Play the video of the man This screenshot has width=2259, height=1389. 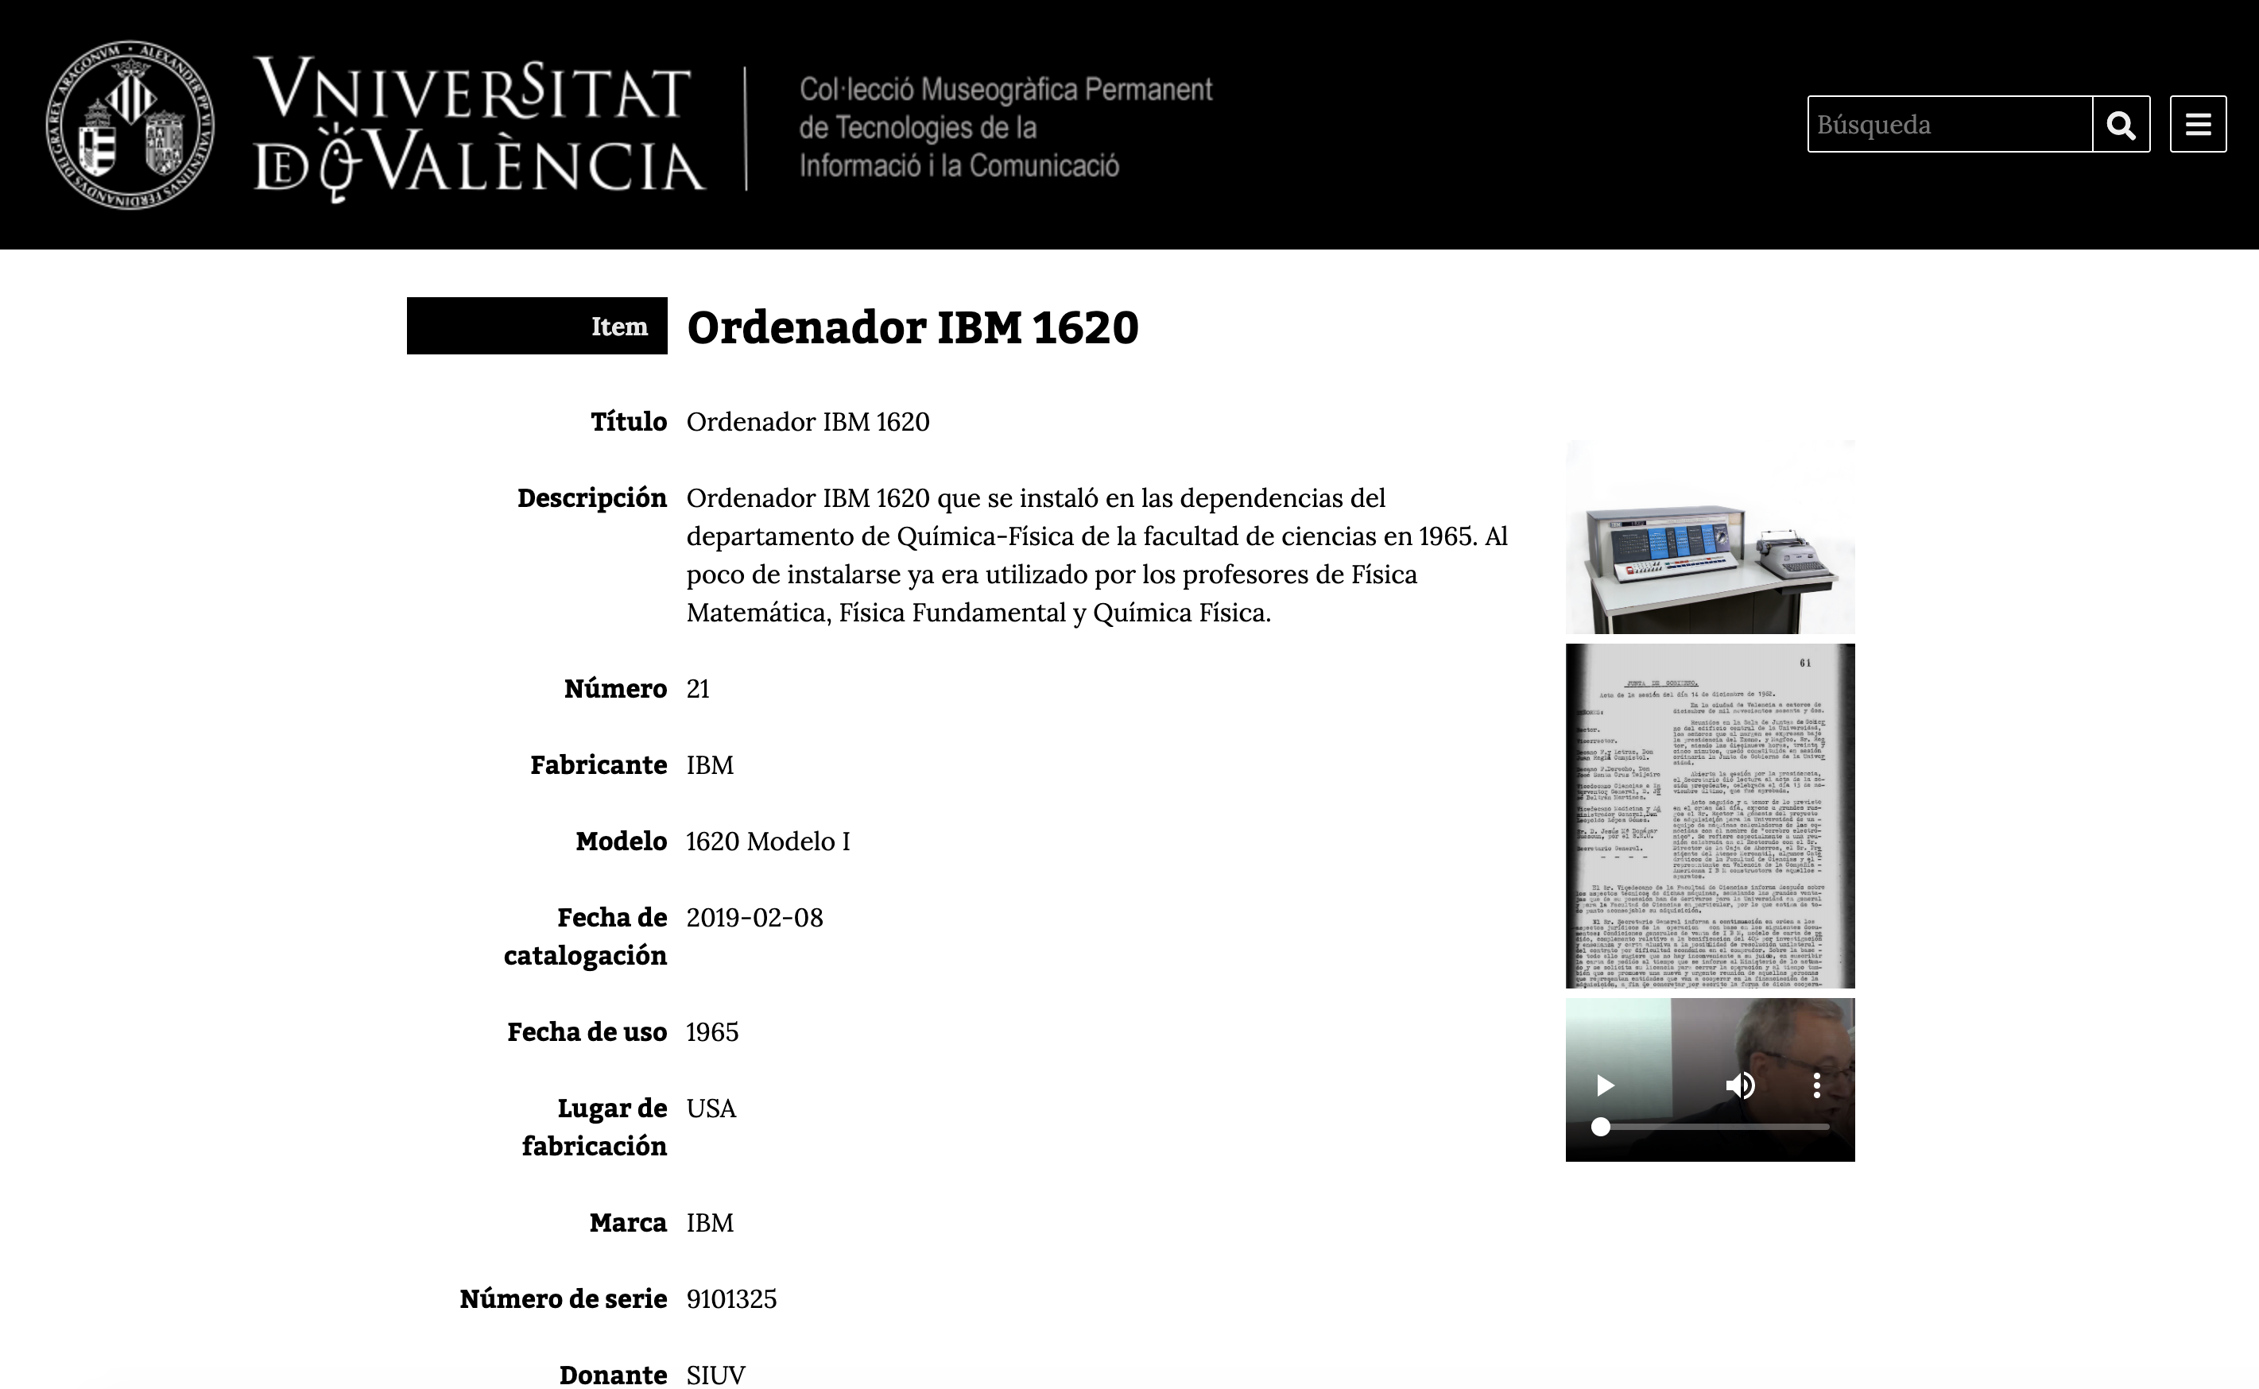click(1604, 1085)
